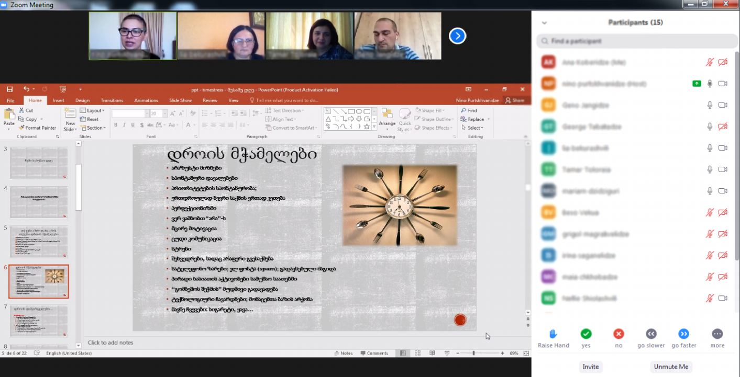Toggle camera icon for Geno Jangidze

723,105
